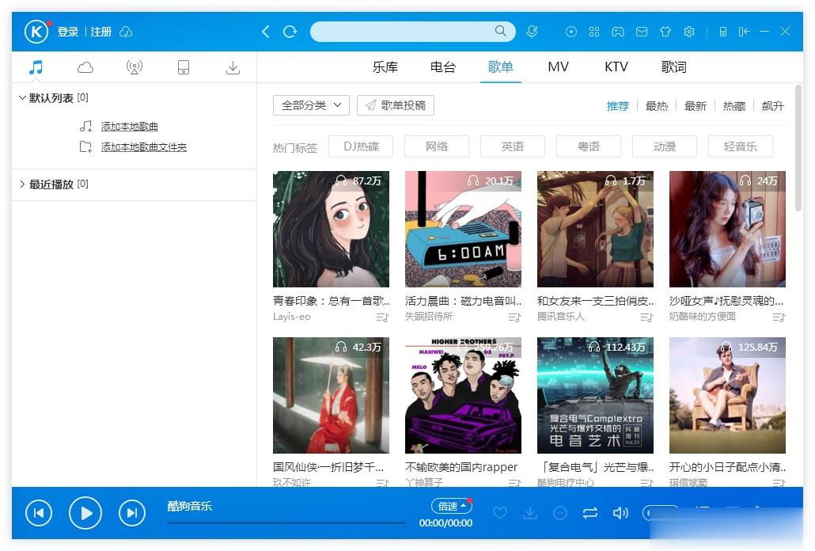Filter by the 动漫 tag
This screenshot has width=815, height=551.
point(665,146)
